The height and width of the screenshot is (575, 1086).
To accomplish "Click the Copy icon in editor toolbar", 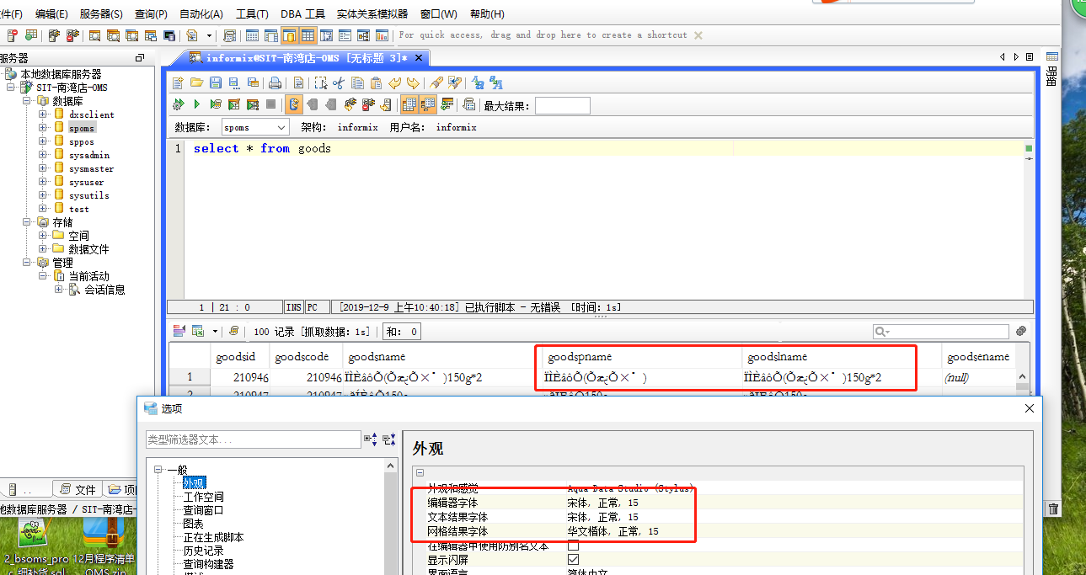I will [357, 83].
